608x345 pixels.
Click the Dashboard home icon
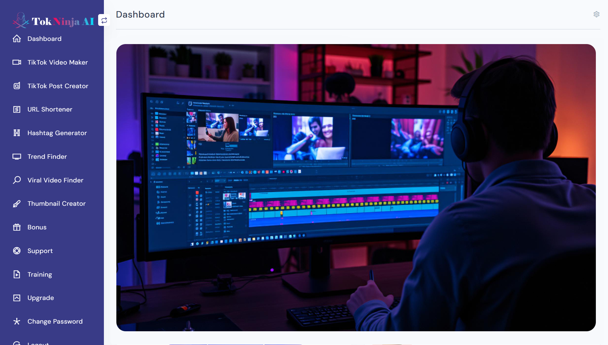tap(17, 39)
